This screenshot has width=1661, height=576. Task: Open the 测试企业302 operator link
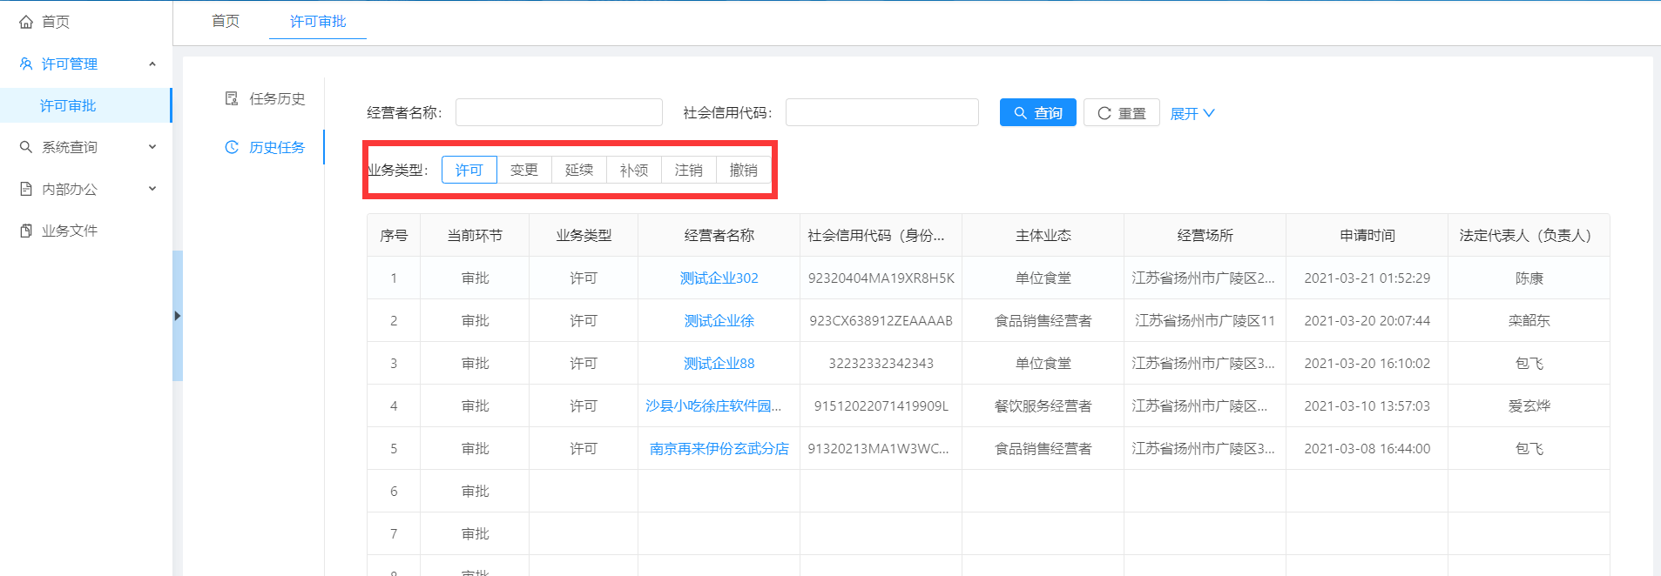point(719,278)
